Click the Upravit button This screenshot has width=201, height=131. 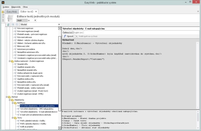(68, 36)
